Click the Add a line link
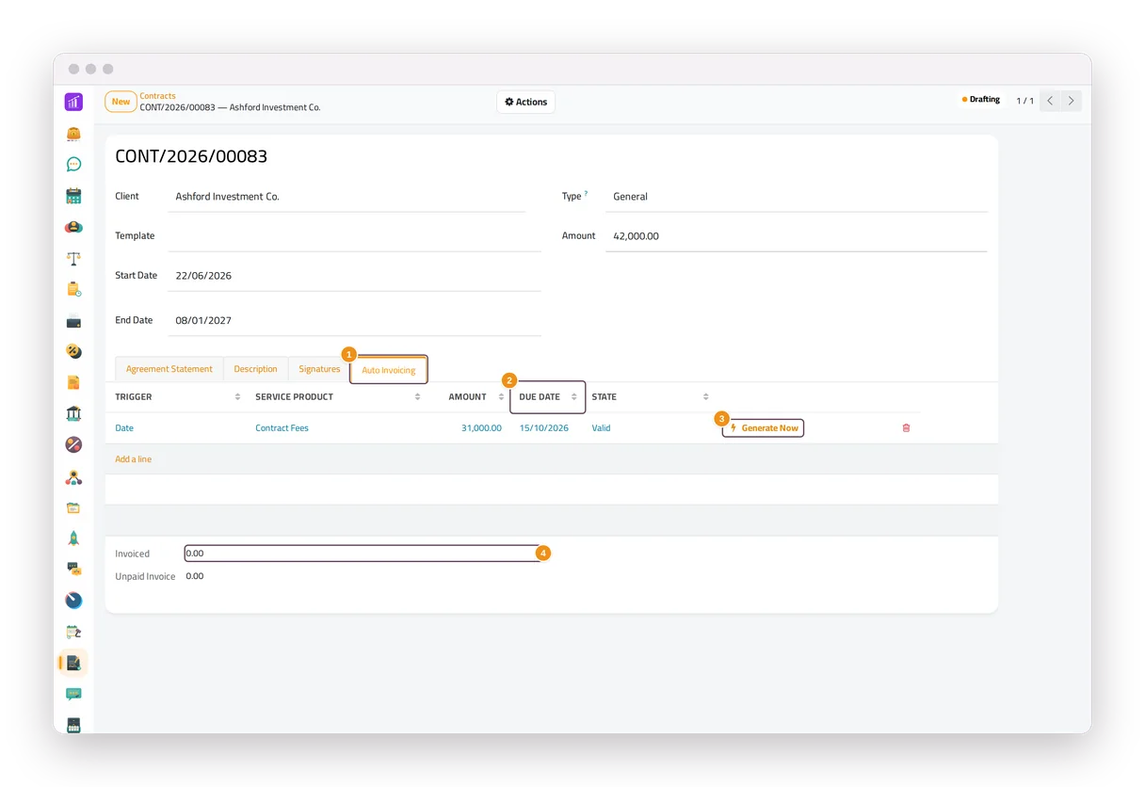The height and width of the screenshot is (787, 1145). (133, 459)
